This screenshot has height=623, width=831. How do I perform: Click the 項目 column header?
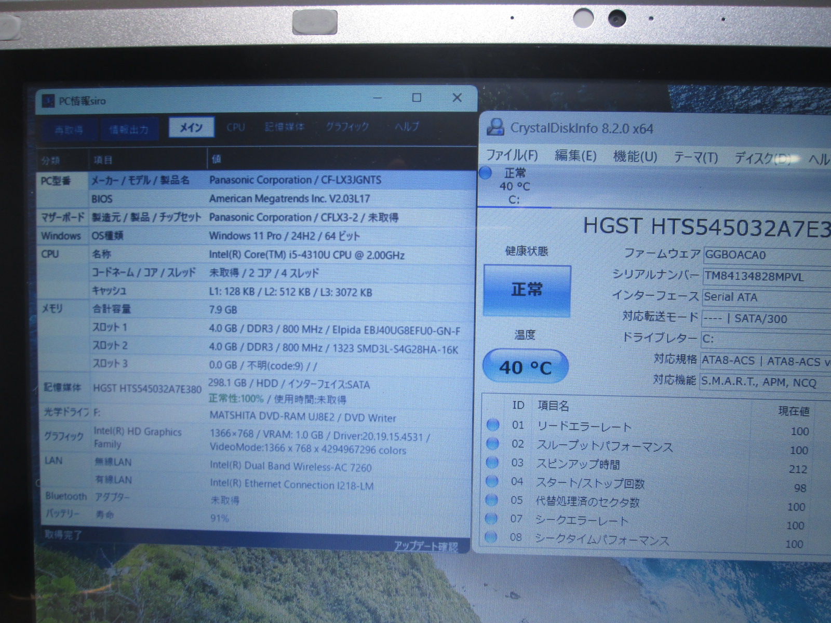coord(102,160)
